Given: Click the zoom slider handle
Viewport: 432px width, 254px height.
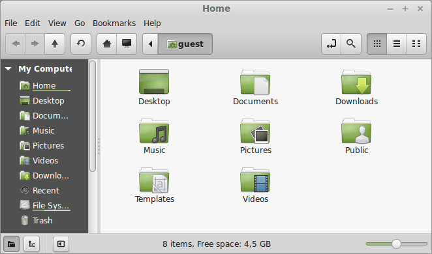Looking at the screenshot, I should [396, 244].
